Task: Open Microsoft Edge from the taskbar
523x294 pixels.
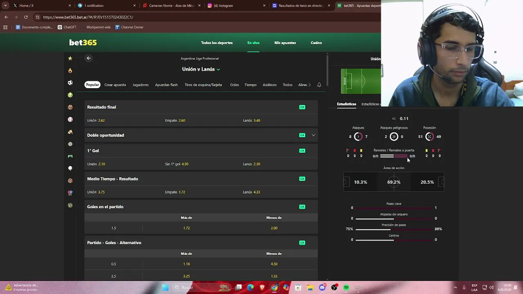Action: click(250, 287)
